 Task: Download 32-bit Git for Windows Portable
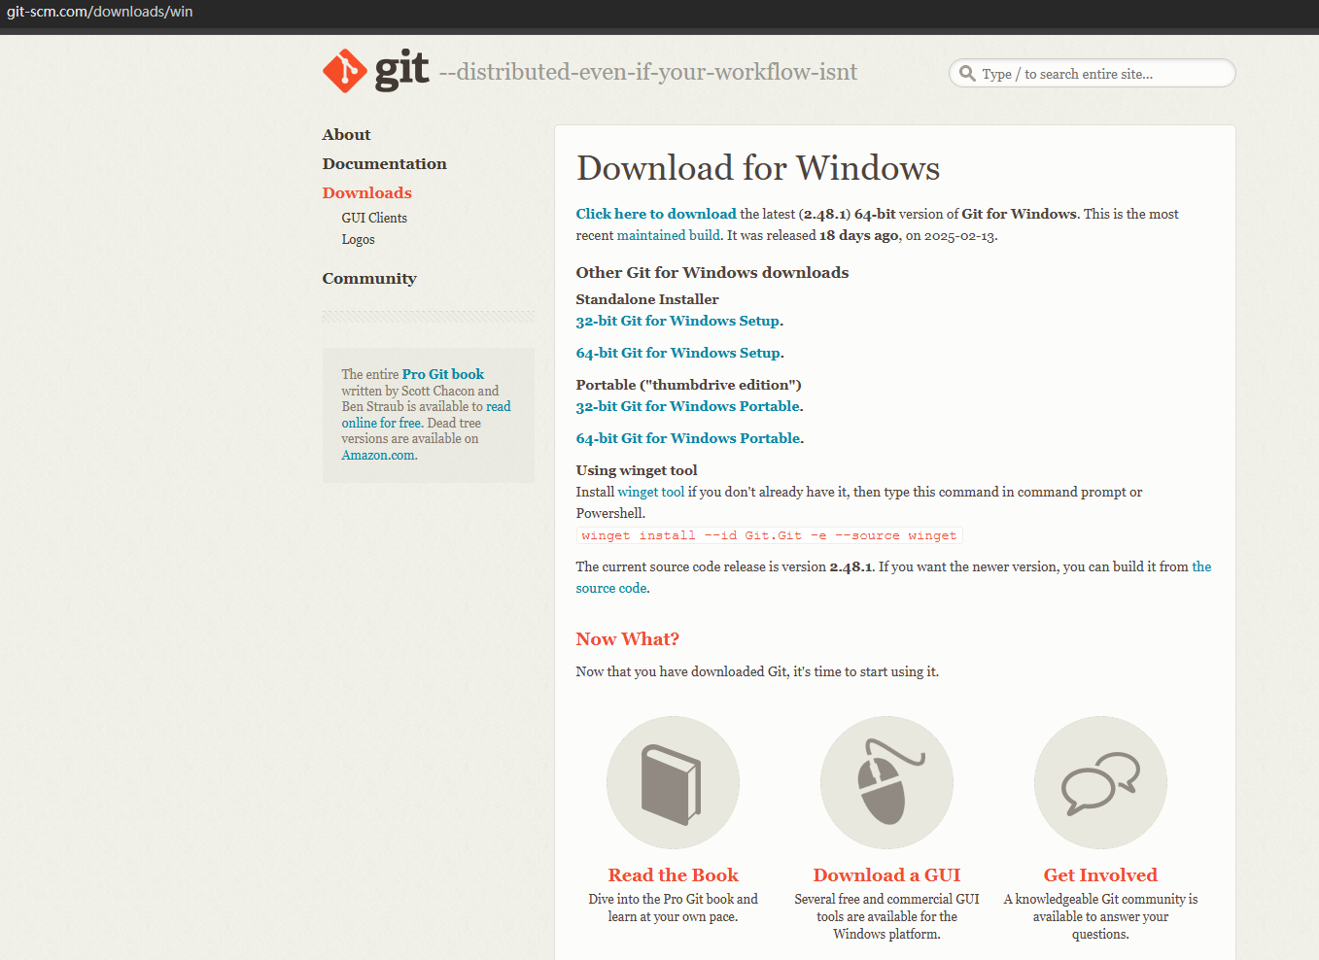688,406
